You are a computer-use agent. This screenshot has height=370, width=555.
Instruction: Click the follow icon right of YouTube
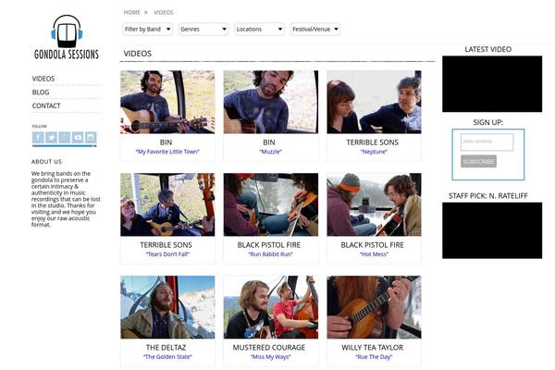tap(91, 138)
